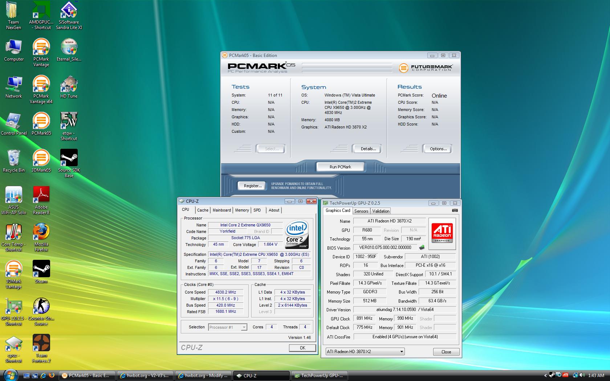610x381 pixels.
Task: Switch to Cache tab in CPU-Z
Action: pyautogui.click(x=203, y=210)
